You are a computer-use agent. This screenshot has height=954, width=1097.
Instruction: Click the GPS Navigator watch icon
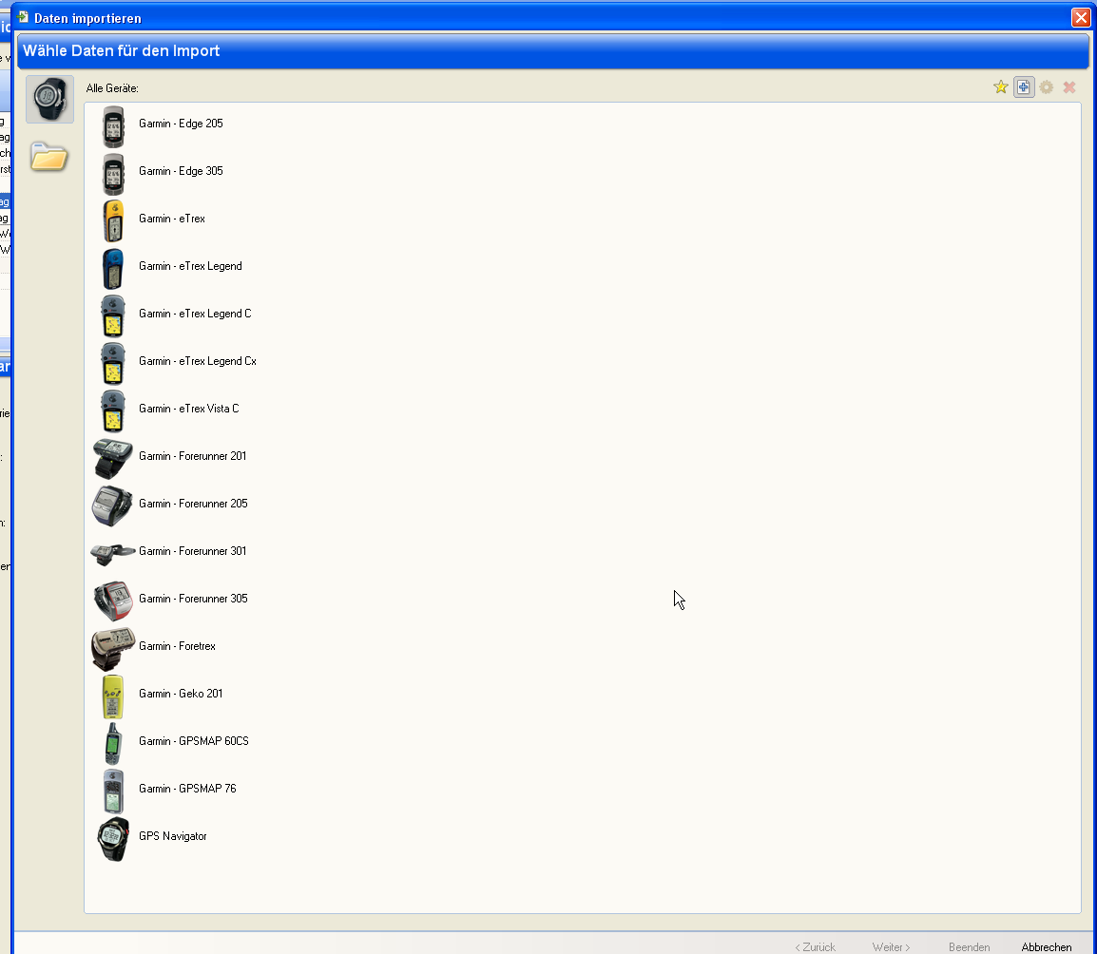113,838
